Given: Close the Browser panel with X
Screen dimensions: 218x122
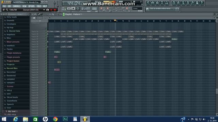Looking at the screenshot, I should [28, 14].
